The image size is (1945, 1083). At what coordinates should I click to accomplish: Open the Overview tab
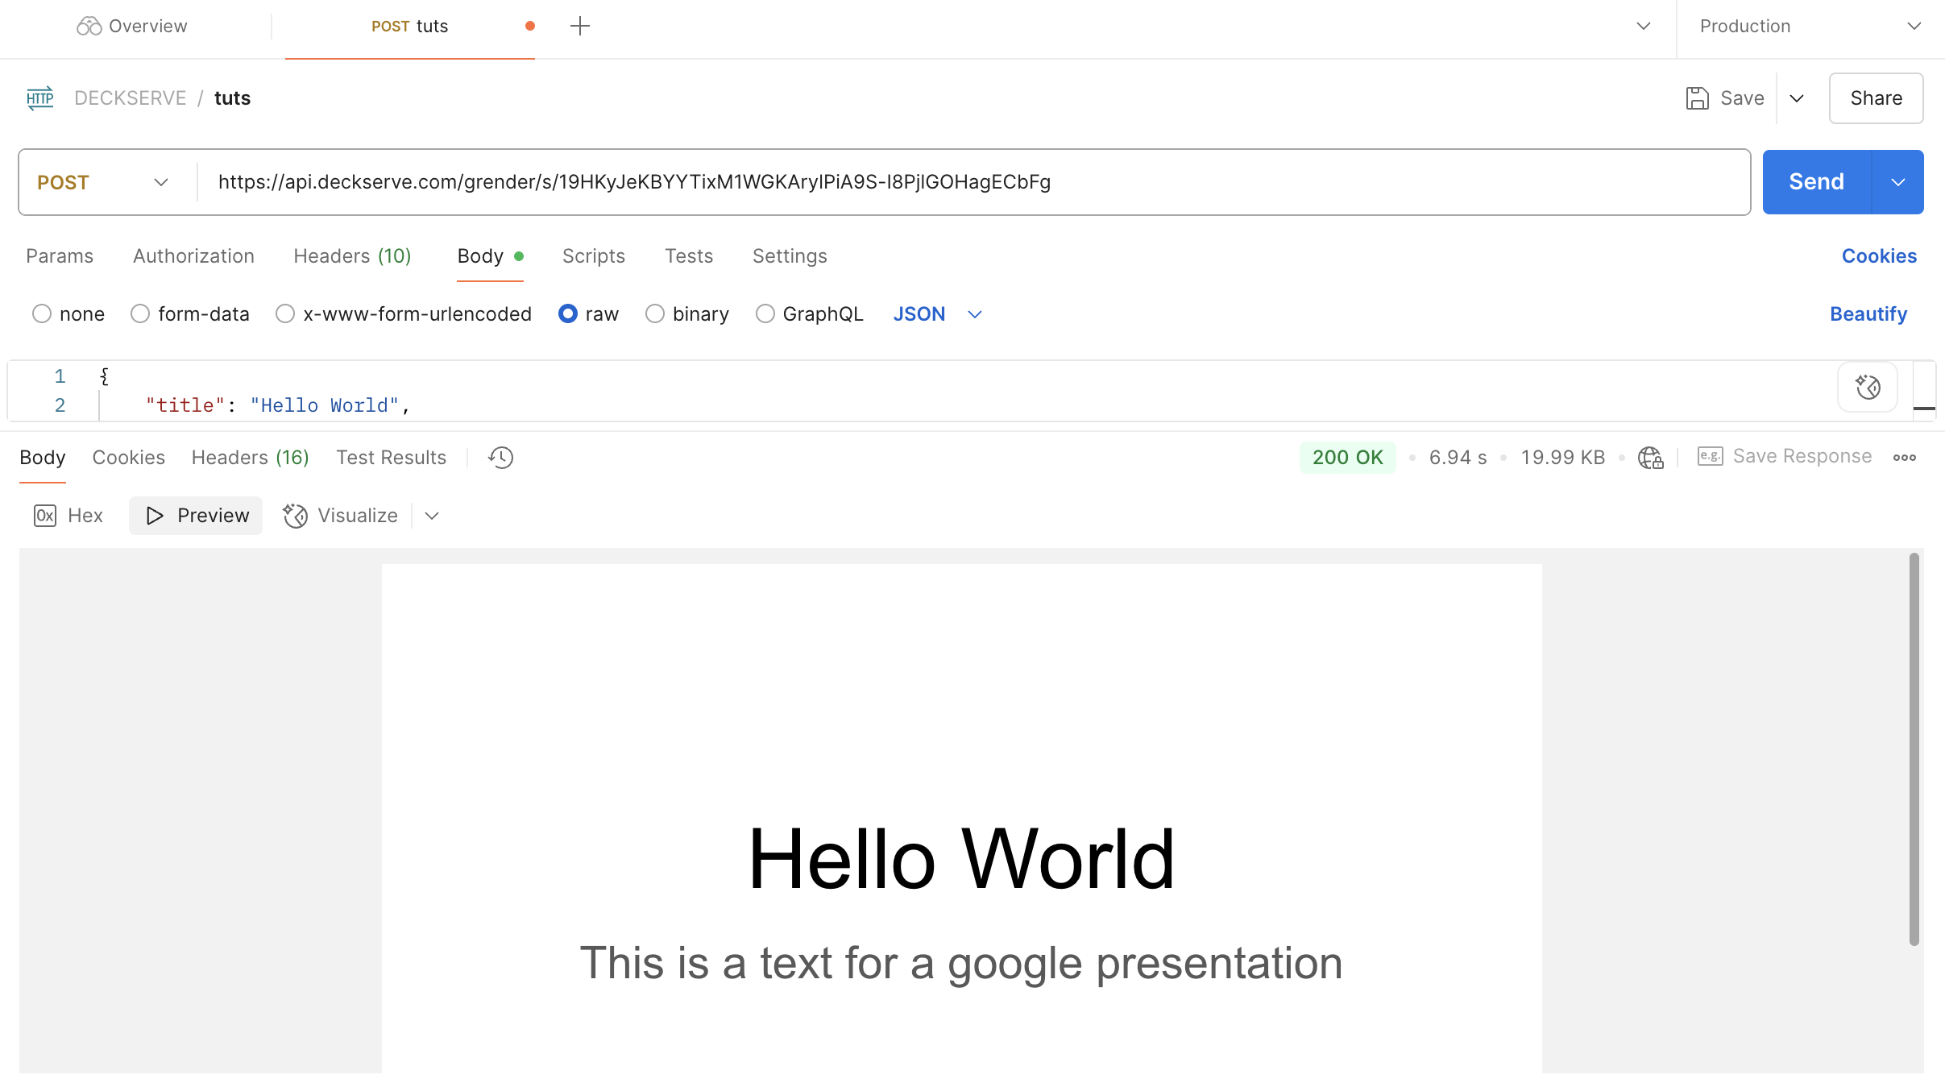[132, 26]
